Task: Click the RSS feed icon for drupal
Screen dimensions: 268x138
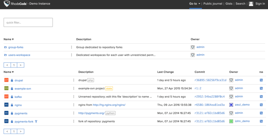Action: tap(261, 80)
